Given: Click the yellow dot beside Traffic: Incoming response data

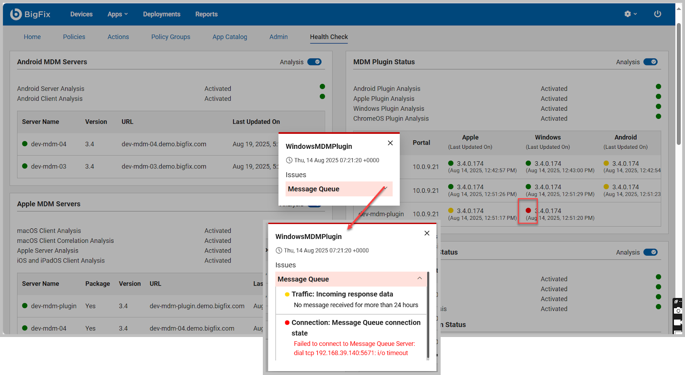Looking at the screenshot, I should 287,294.
